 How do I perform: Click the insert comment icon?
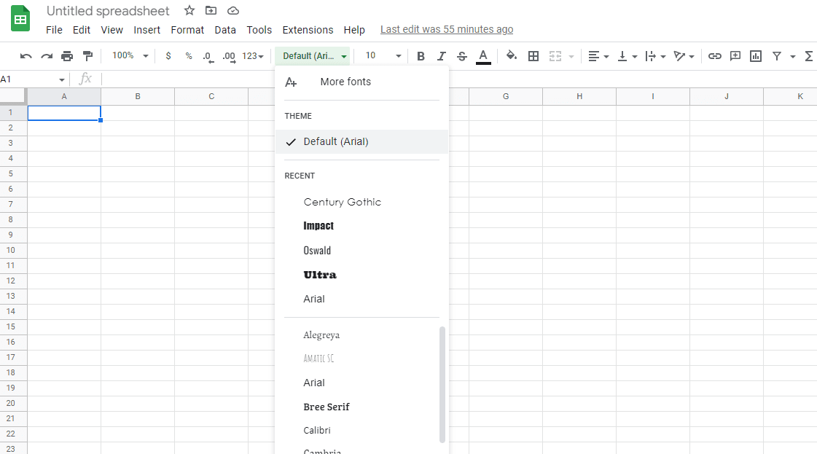(735, 56)
